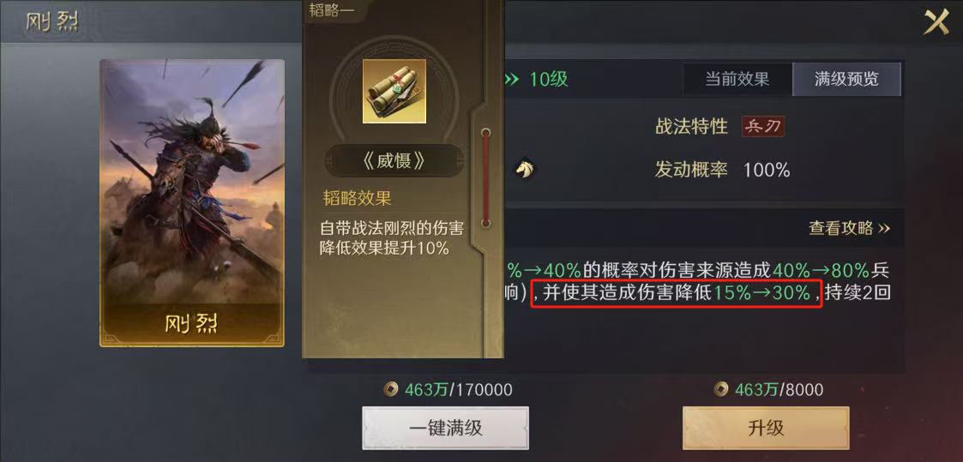Tap the 463万/170000 cost display

click(x=448, y=389)
